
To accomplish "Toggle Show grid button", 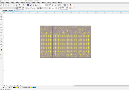I will (x=53, y=5).
